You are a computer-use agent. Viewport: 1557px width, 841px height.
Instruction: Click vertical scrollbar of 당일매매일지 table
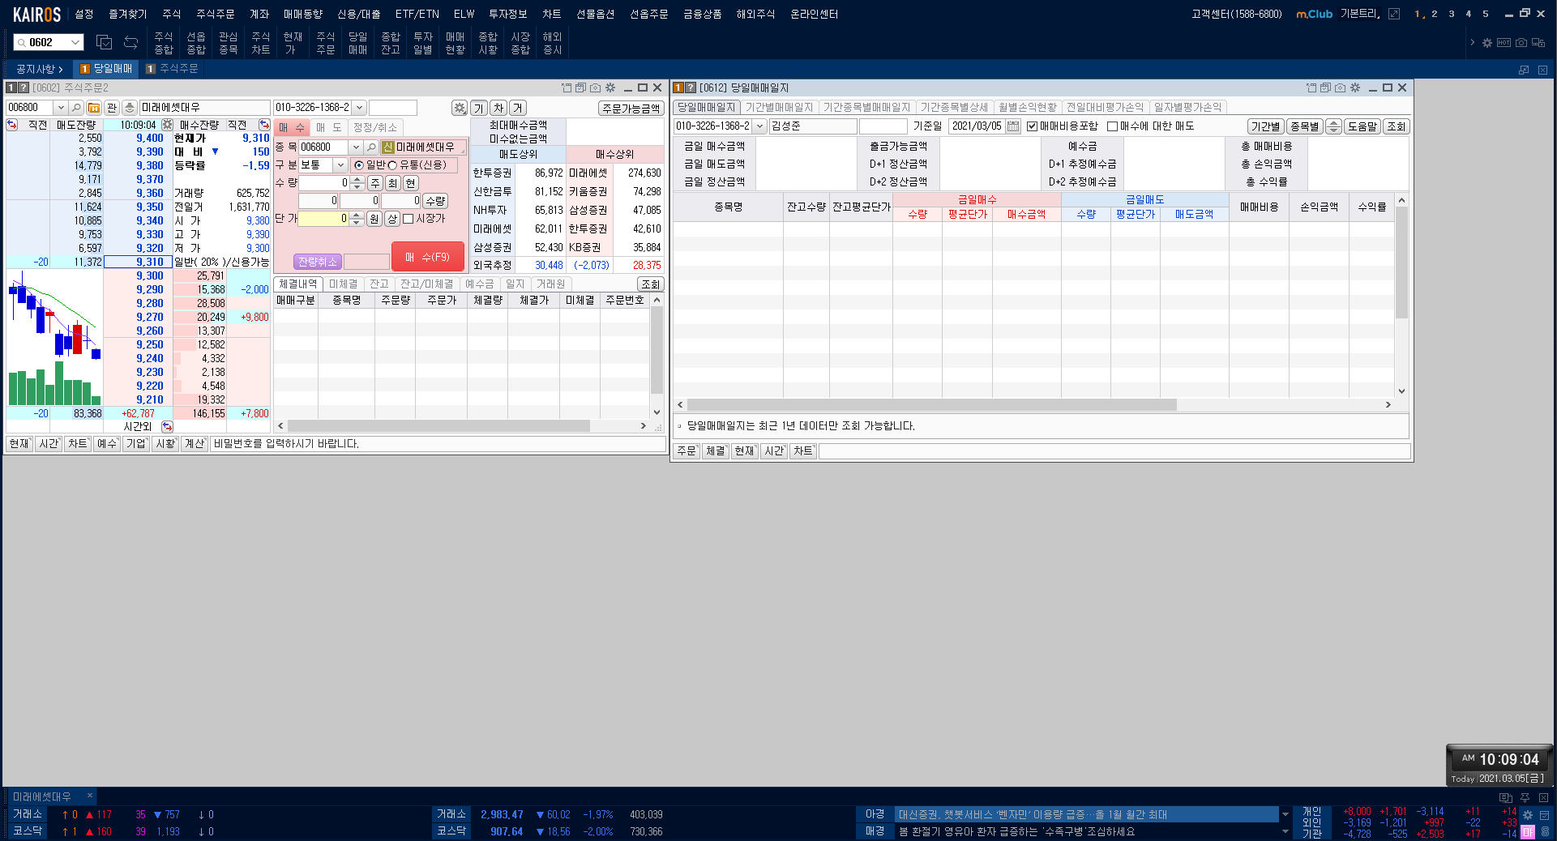(1402, 262)
